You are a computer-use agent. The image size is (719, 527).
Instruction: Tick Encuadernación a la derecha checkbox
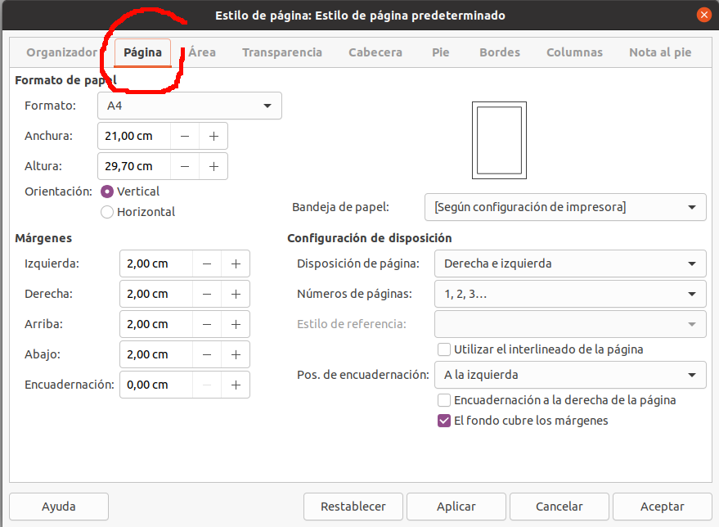pos(444,400)
